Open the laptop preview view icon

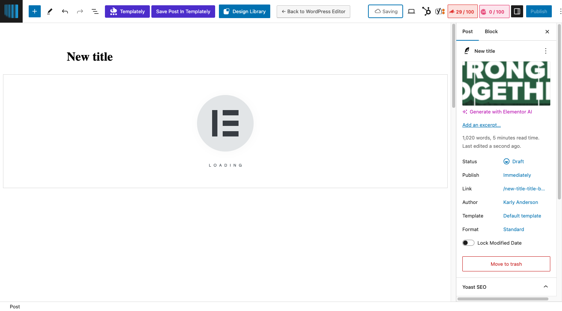pyautogui.click(x=411, y=11)
